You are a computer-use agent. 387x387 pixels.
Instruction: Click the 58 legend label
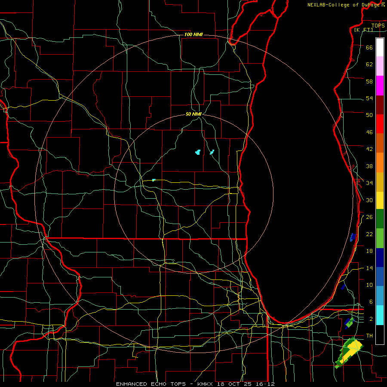pyautogui.click(x=369, y=81)
